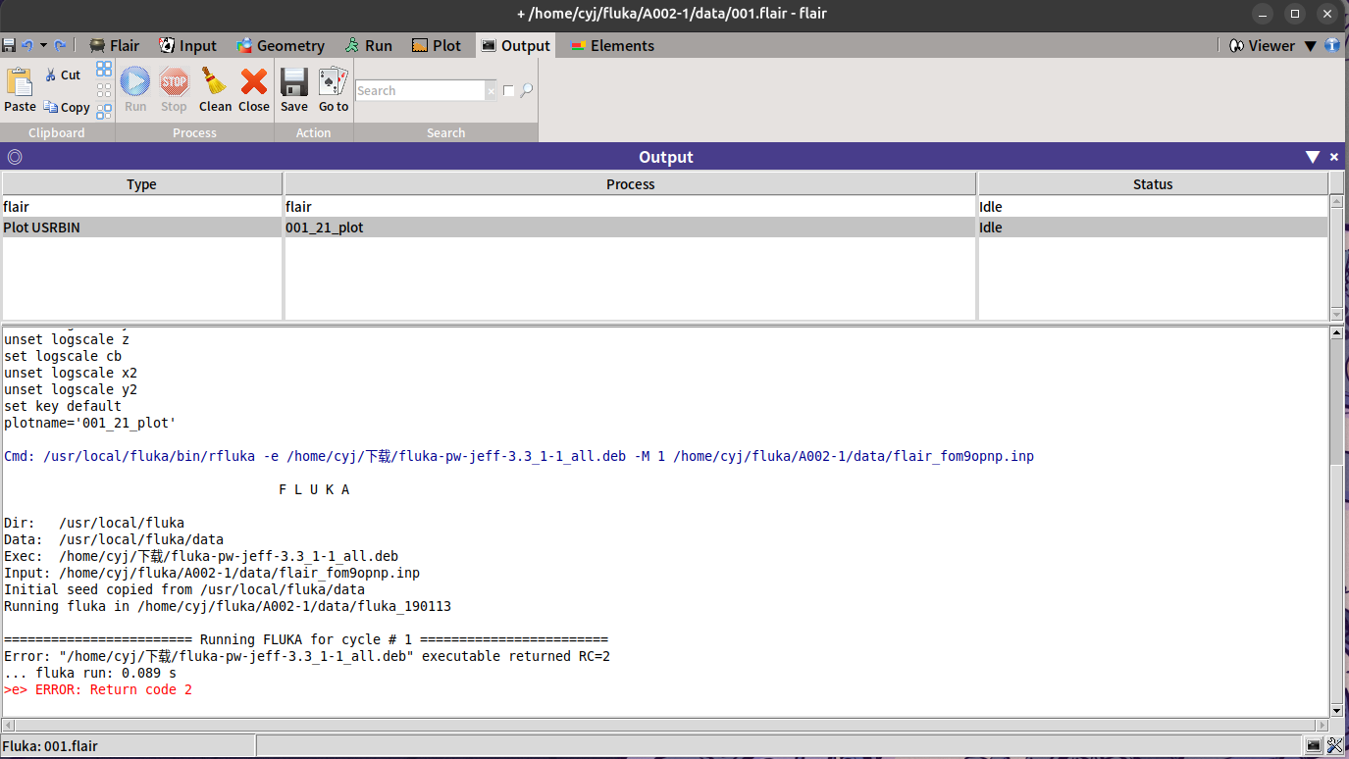Click the Status column header
The width and height of the screenshot is (1349, 759).
pyautogui.click(x=1153, y=183)
